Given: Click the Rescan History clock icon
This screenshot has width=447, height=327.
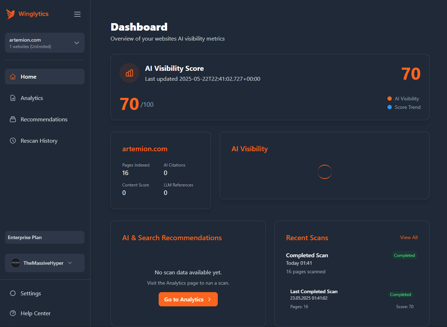Looking at the screenshot, I should click(13, 141).
